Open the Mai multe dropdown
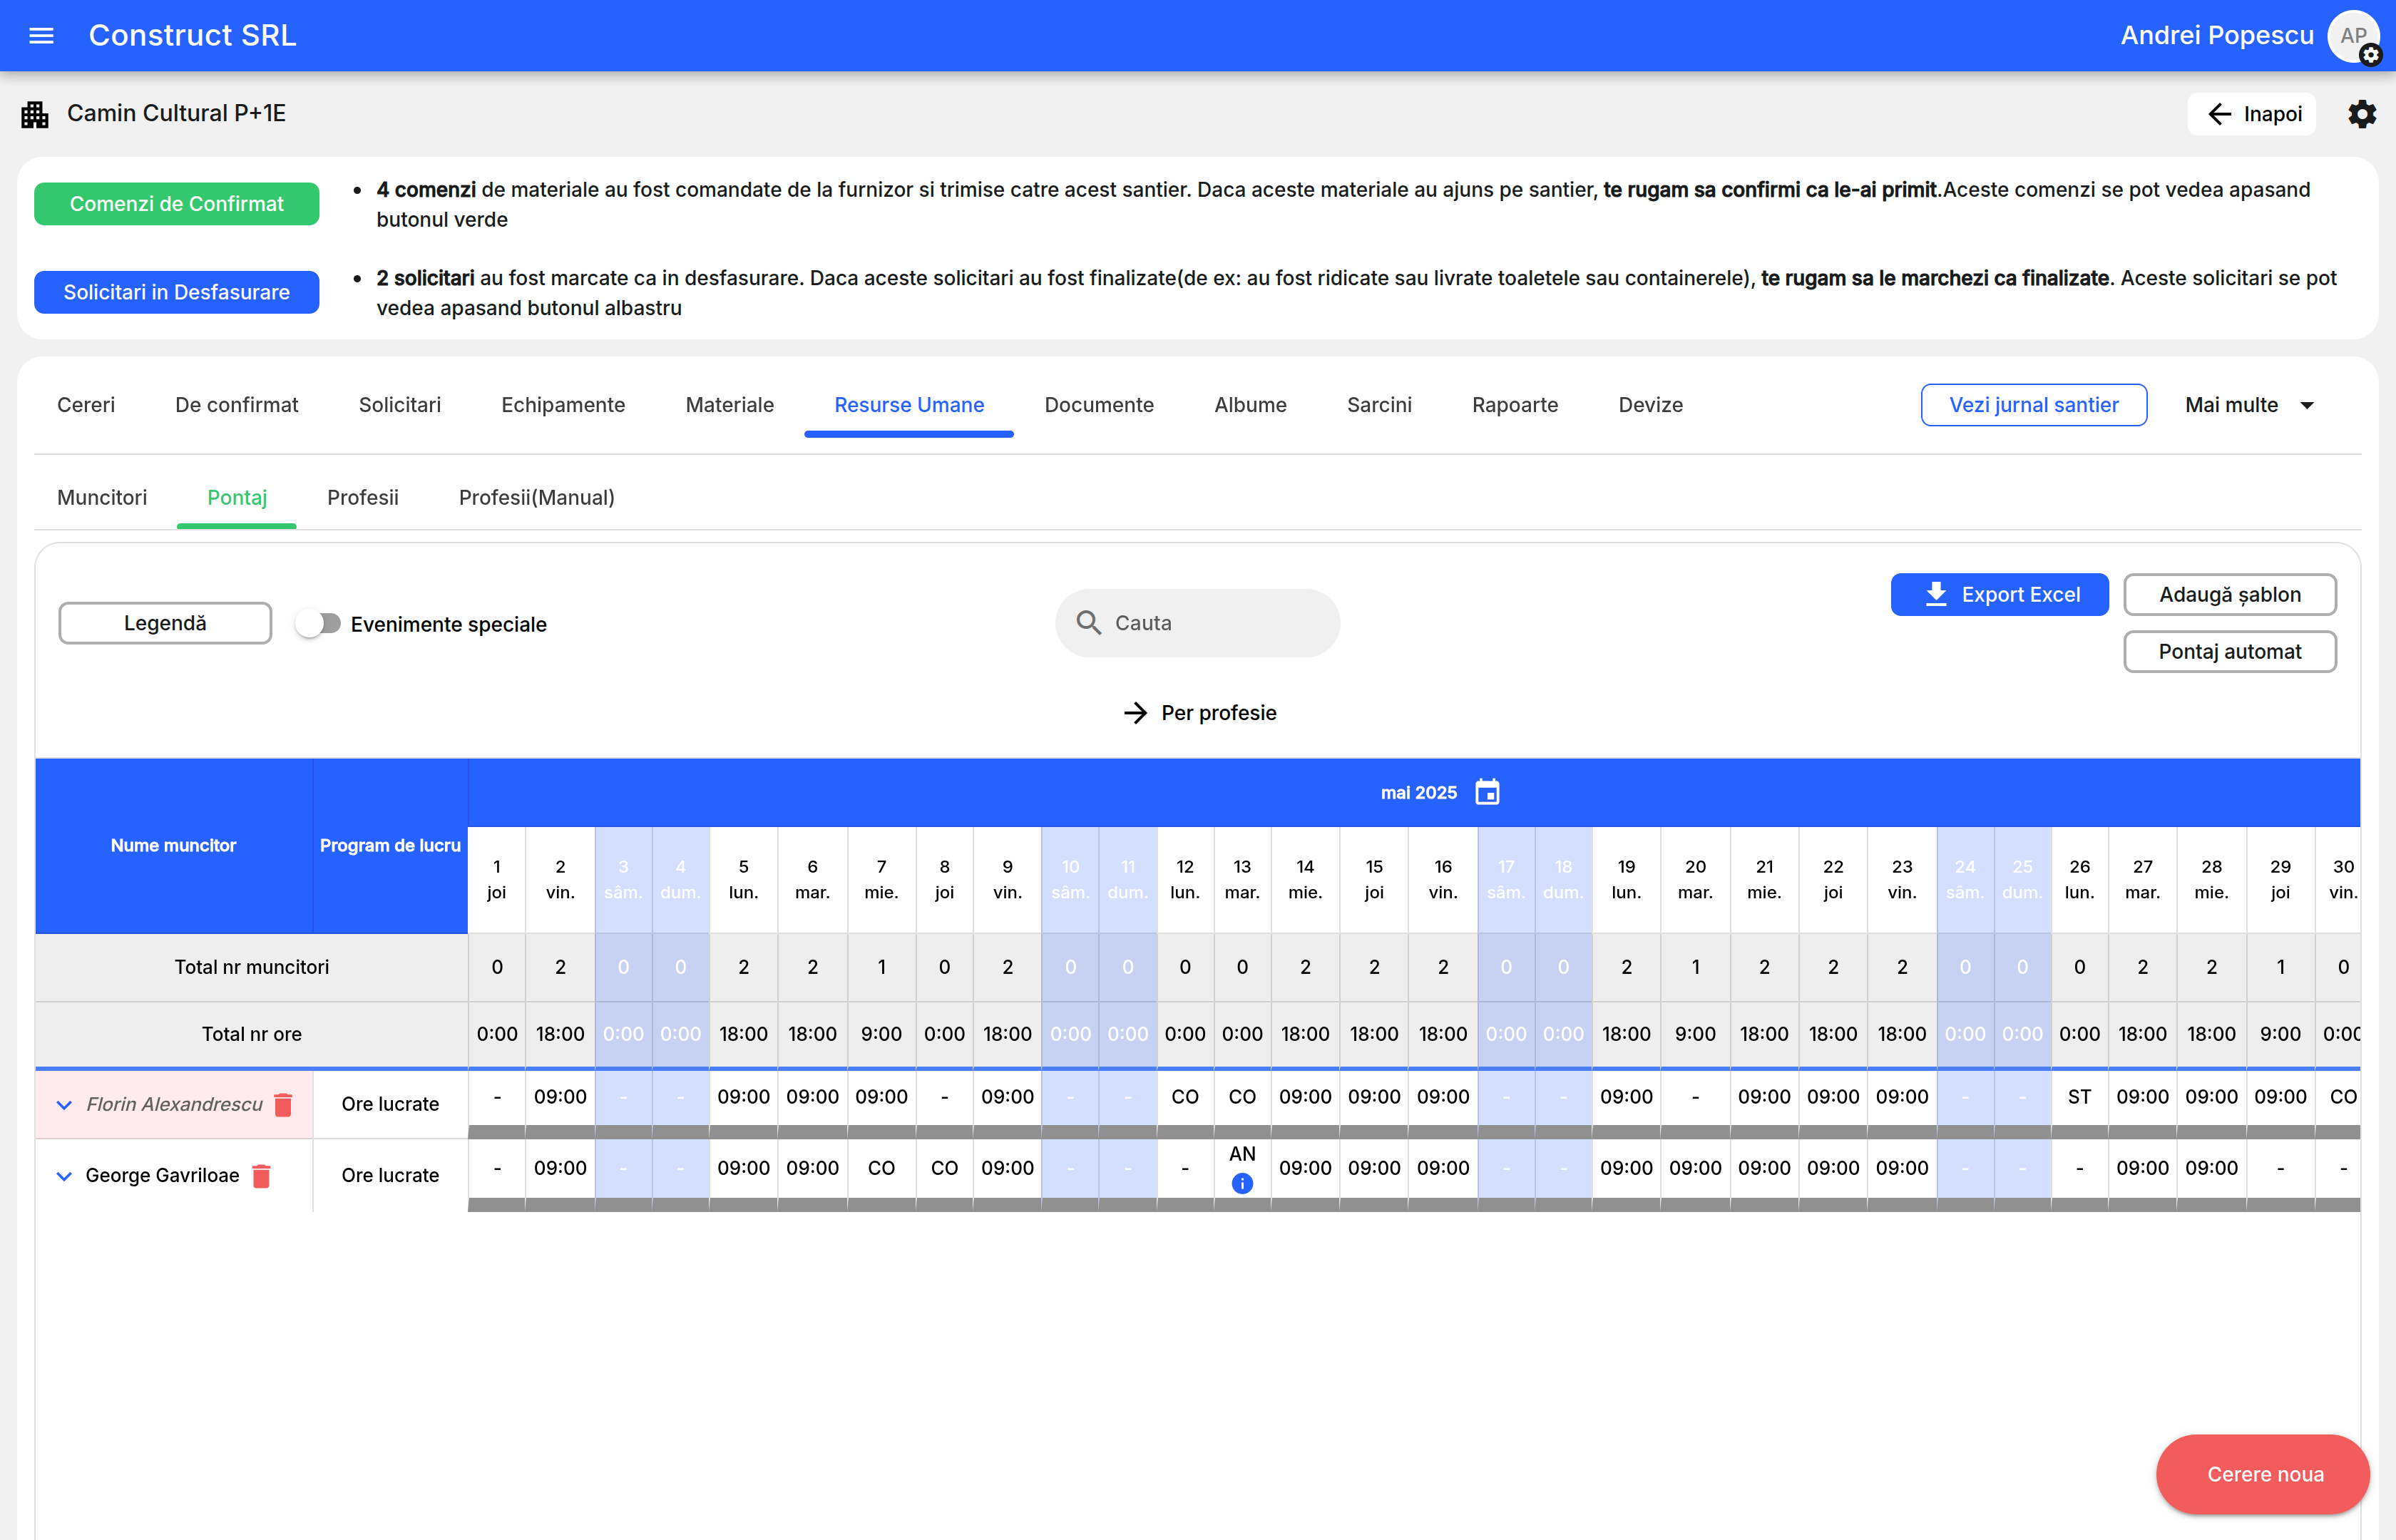 pos(2249,405)
